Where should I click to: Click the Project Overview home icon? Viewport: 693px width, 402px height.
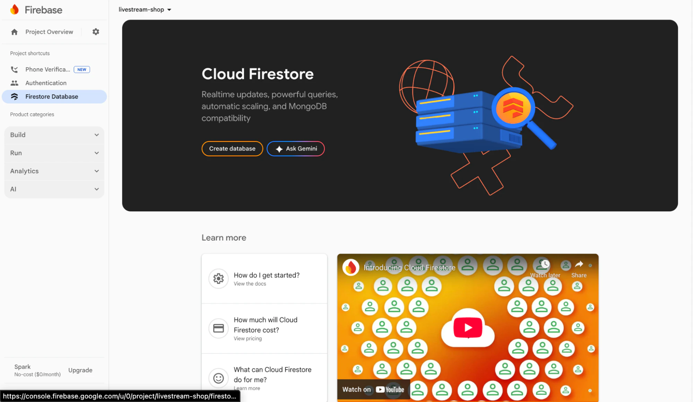14,32
